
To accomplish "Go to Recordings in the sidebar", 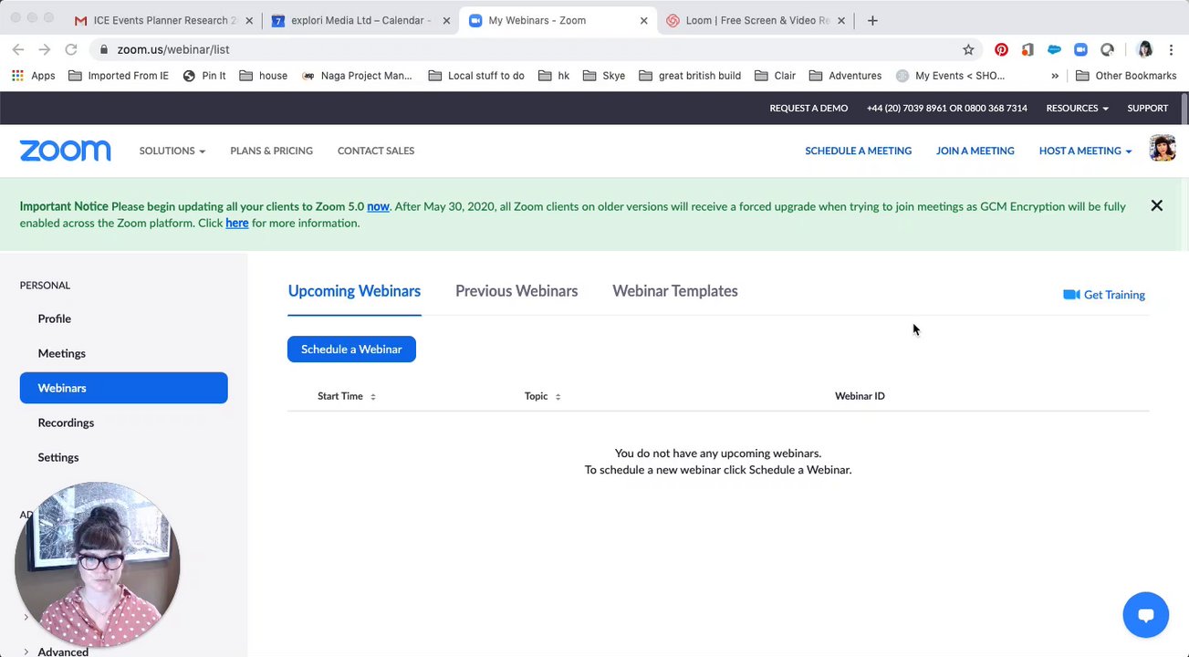I will (66, 422).
